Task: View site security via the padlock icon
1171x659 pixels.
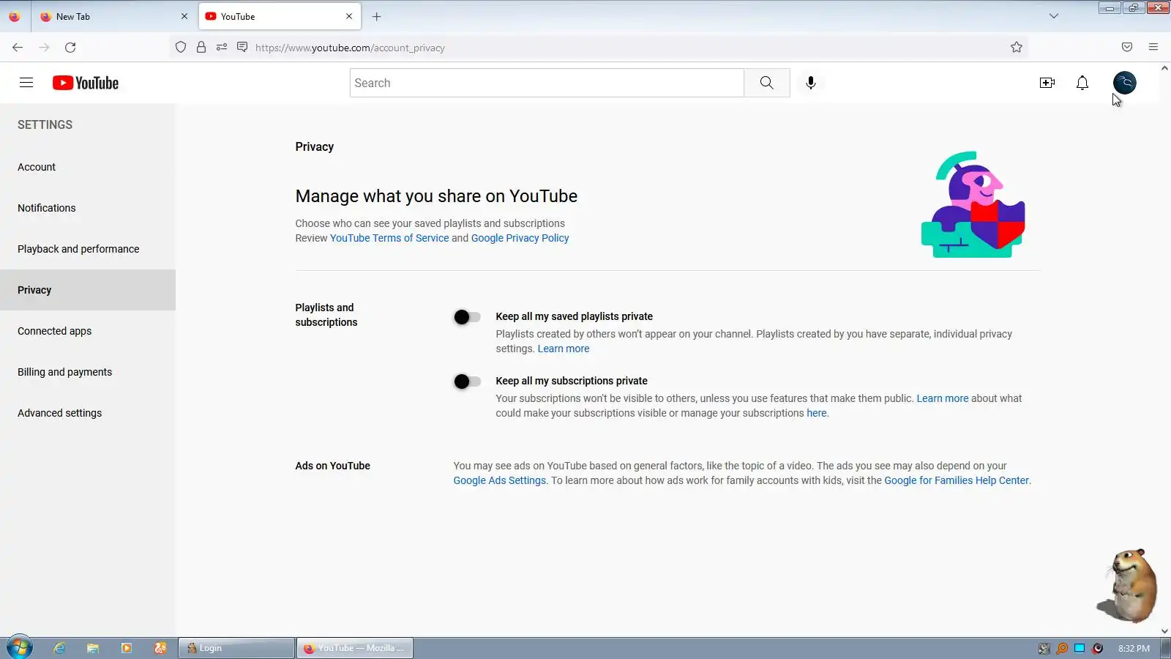Action: click(201, 48)
